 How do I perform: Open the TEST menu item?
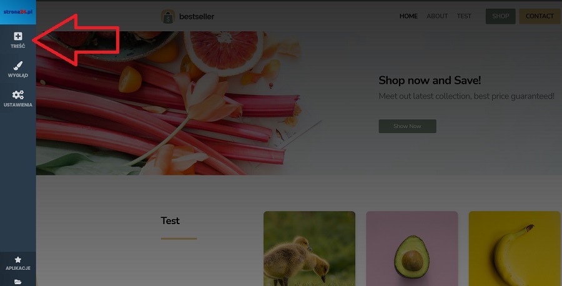(464, 16)
